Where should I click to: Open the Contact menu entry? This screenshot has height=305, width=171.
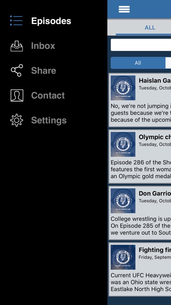48,95
